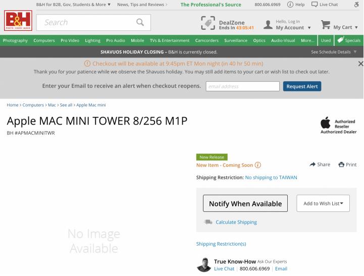The height and width of the screenshot is (276, 364).
Task: Focus the Search input field
Action: [93, 23]
